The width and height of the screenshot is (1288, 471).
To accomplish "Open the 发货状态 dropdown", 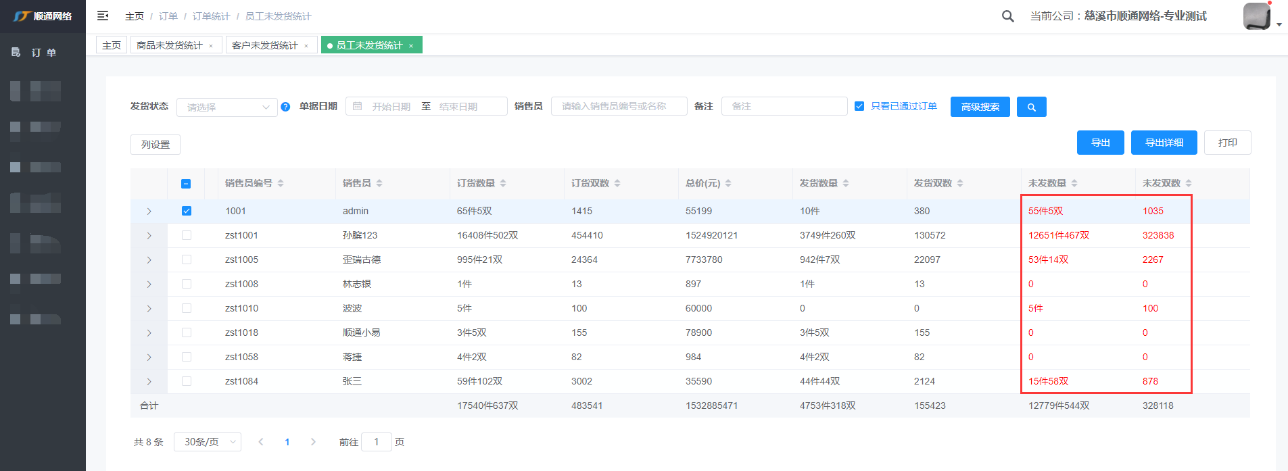I will click(x=226, y=107).
